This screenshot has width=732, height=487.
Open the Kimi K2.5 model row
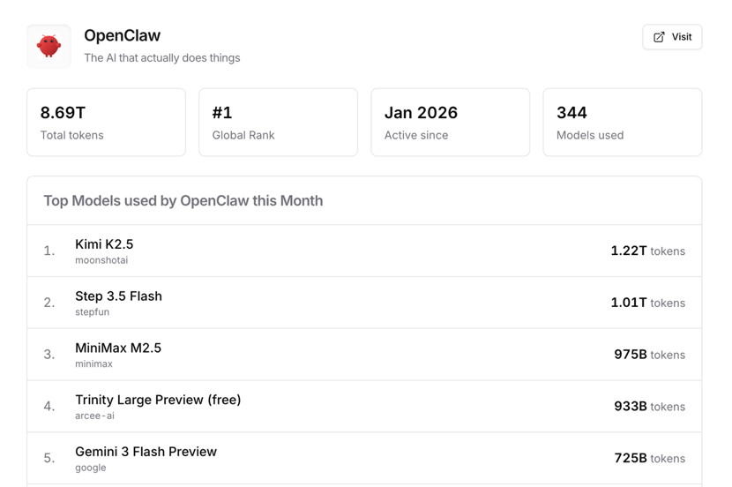tap(104, 244)
